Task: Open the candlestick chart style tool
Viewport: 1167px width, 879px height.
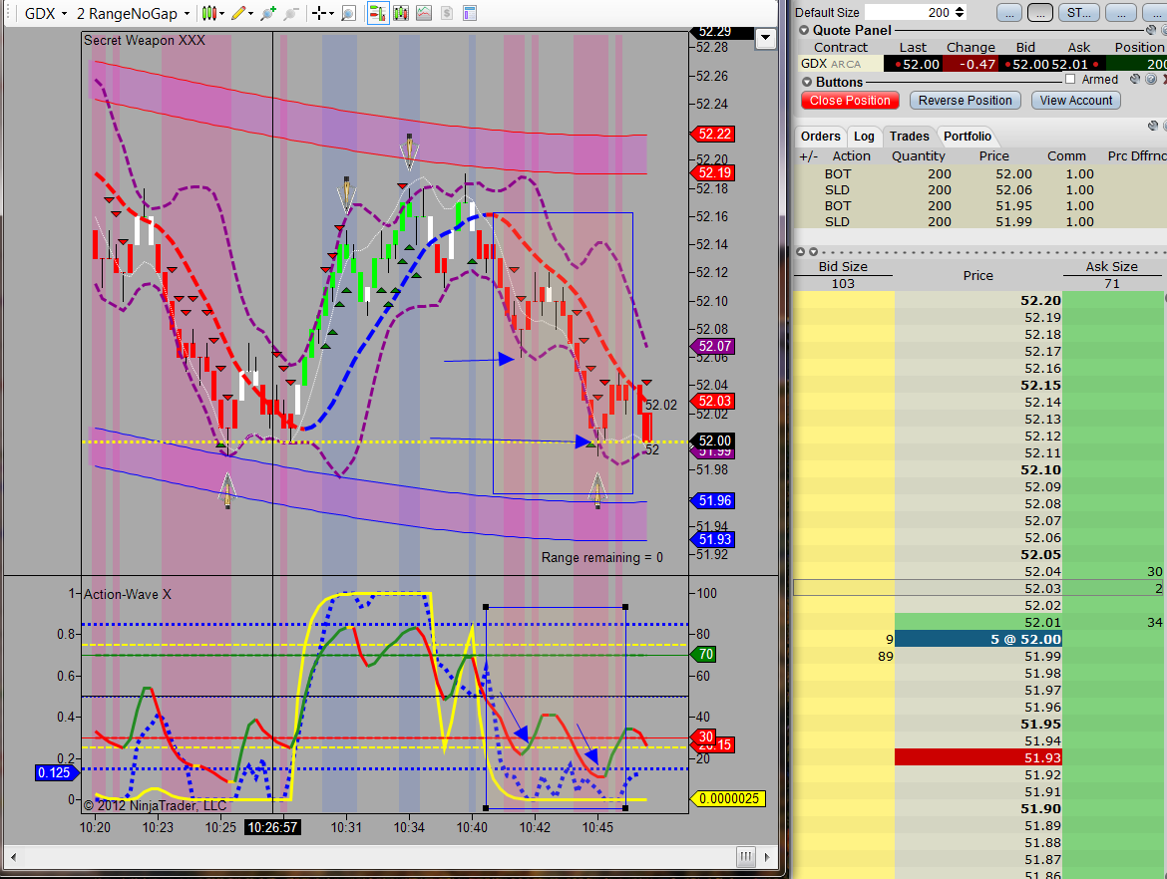Action: click(209, 13)
